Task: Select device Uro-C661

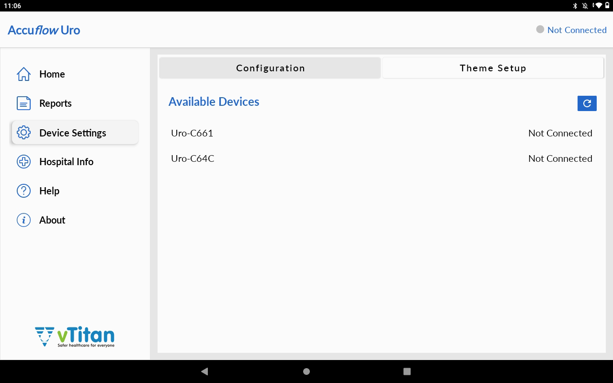Action: (192, 133)
